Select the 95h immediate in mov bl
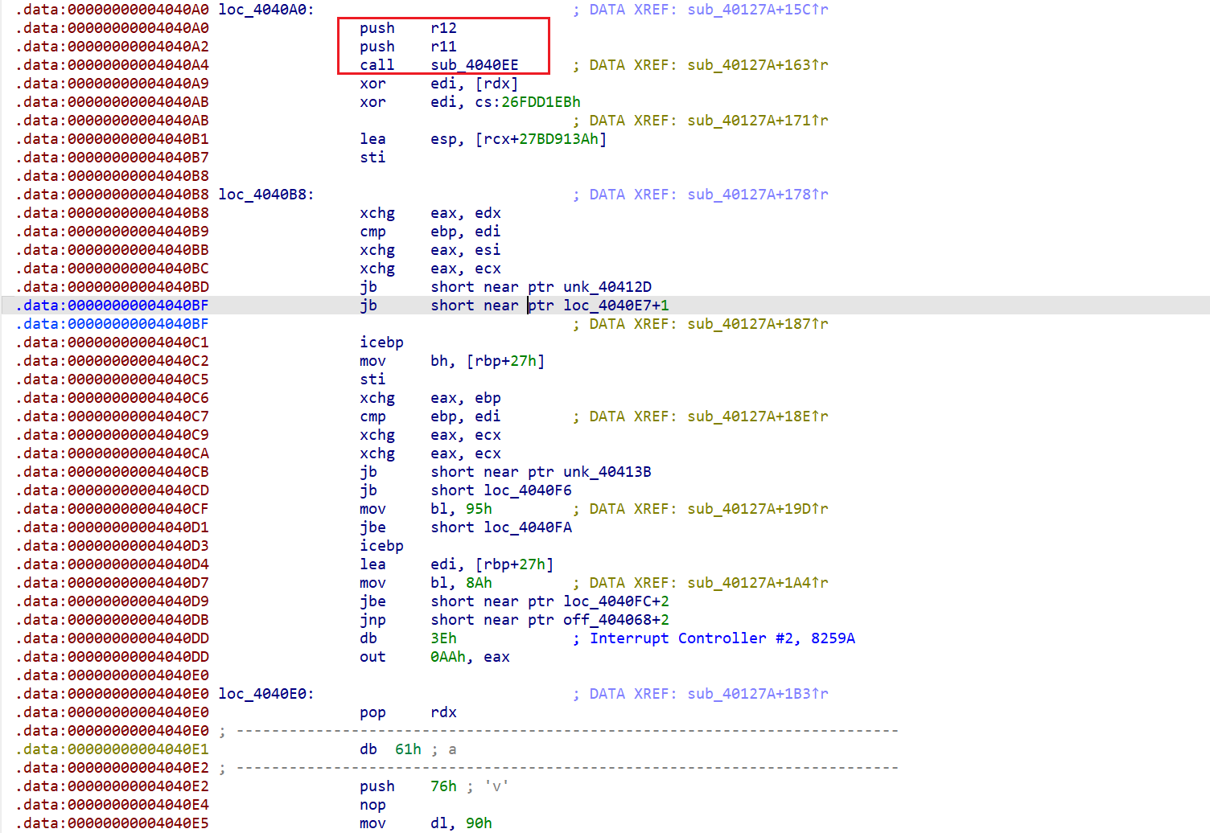Screen dimensions: 1210x833 point(479,508)
